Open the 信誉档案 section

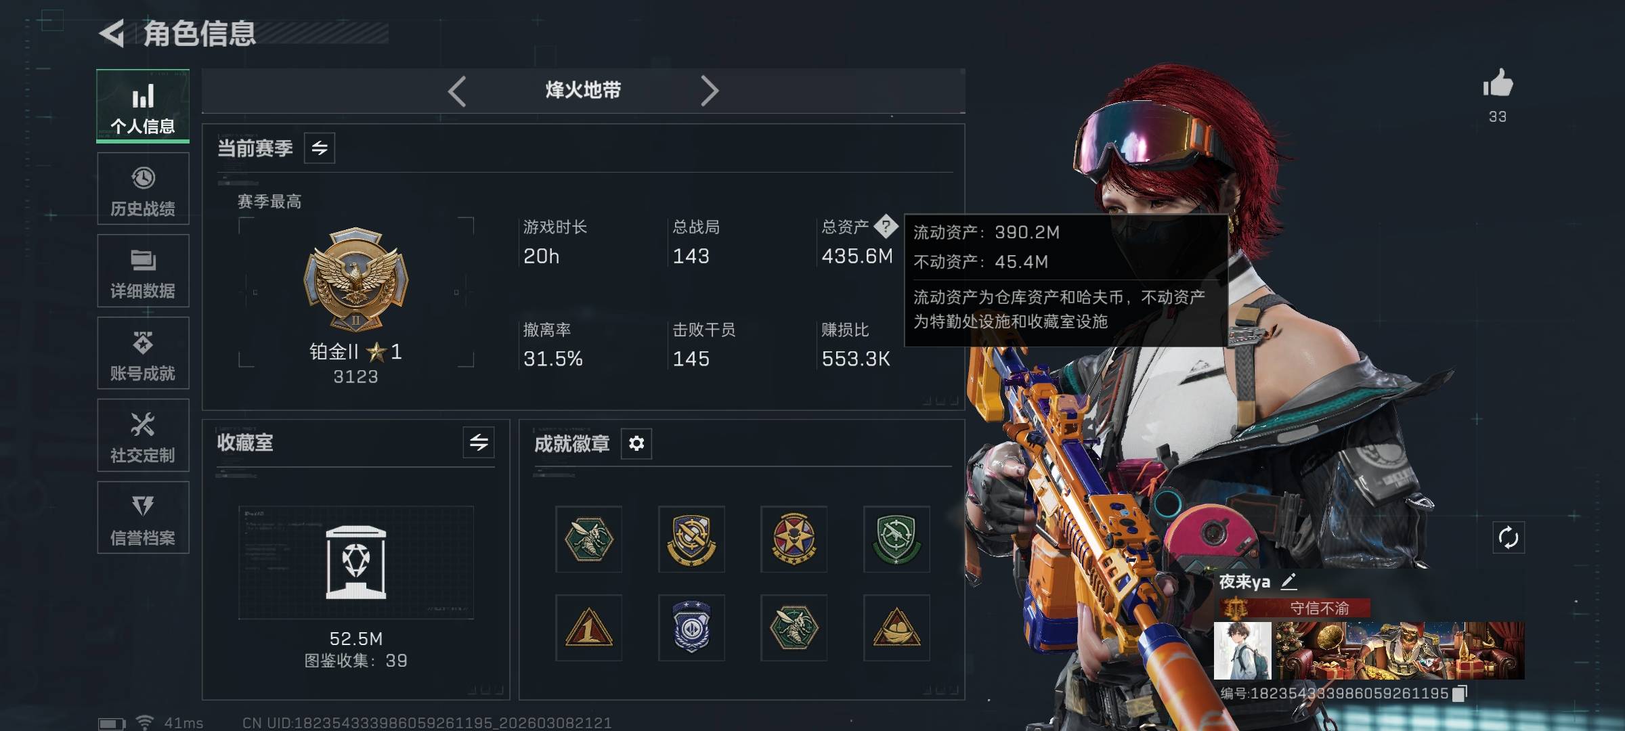(x=143, y=518)
